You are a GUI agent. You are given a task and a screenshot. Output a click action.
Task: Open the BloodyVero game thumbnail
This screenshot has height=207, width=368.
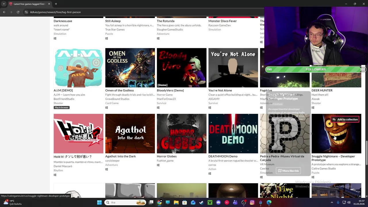tap(182, 68)
